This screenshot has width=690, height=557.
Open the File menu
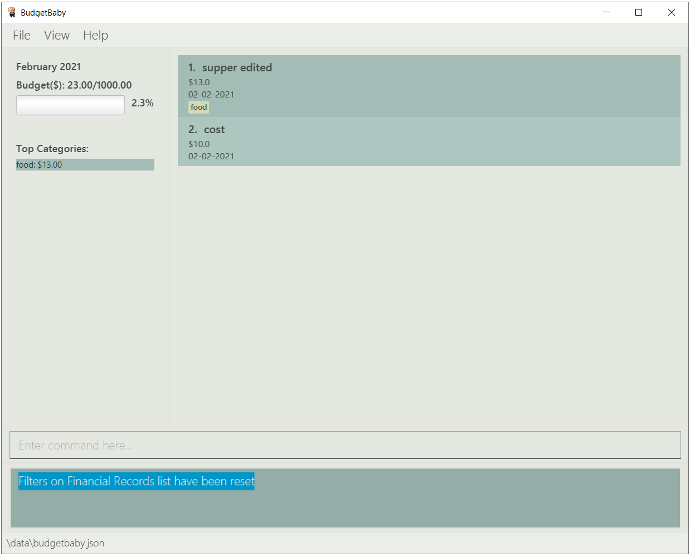(22, 35)
